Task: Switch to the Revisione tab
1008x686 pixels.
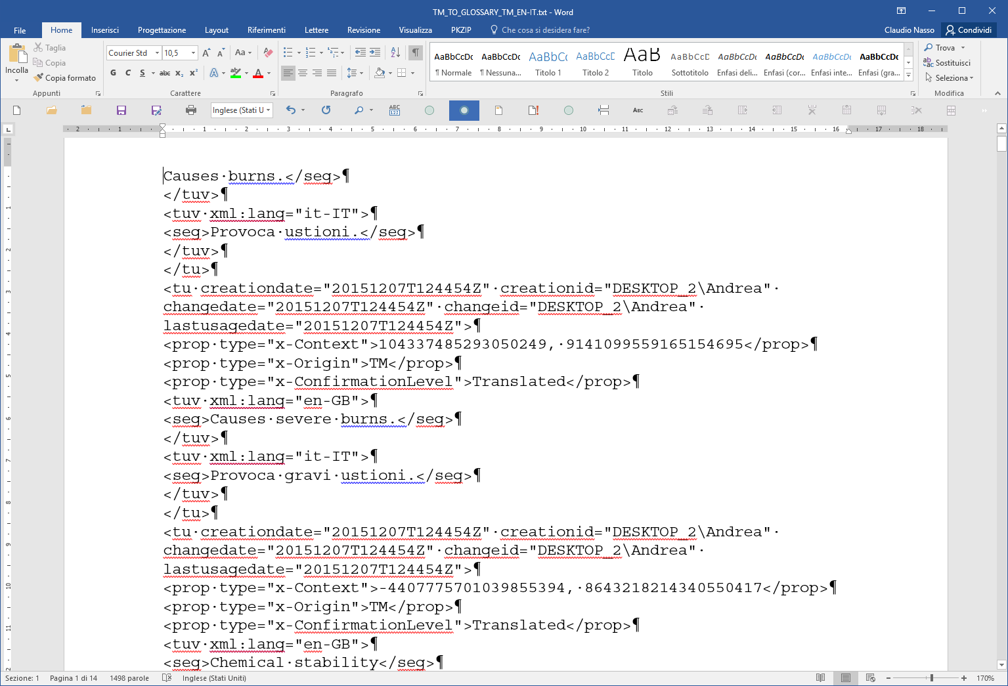Action: [364, 30]
